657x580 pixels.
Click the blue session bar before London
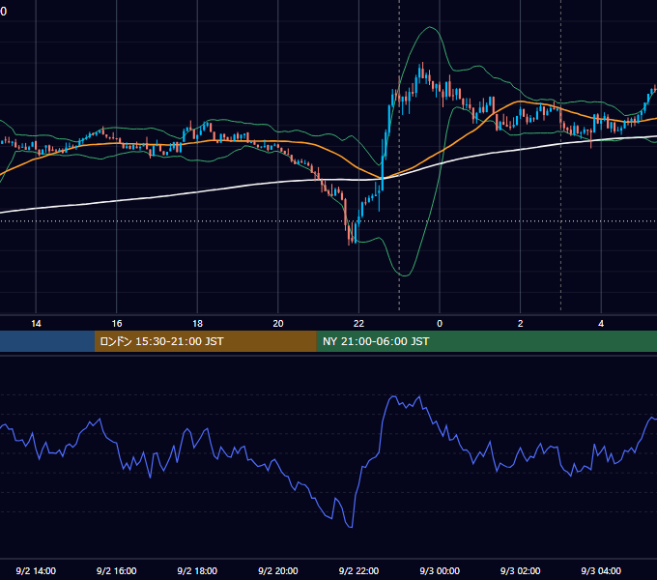[x=47, y=341]
